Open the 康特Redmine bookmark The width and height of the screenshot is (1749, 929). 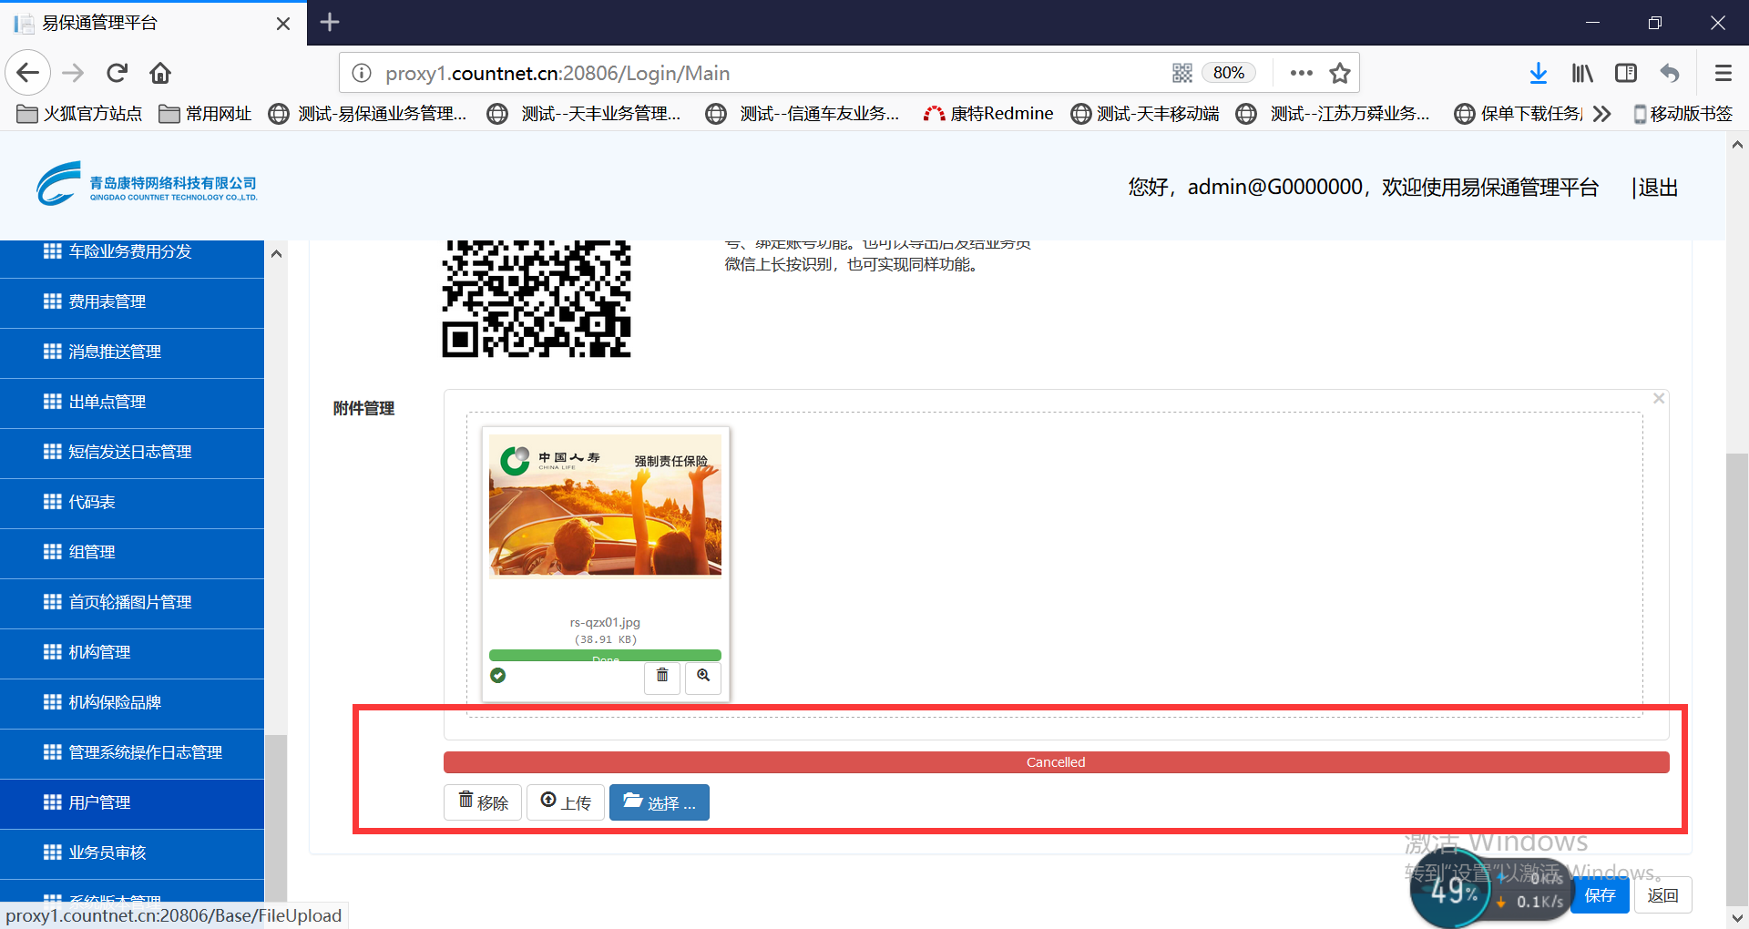coord(988,114)
